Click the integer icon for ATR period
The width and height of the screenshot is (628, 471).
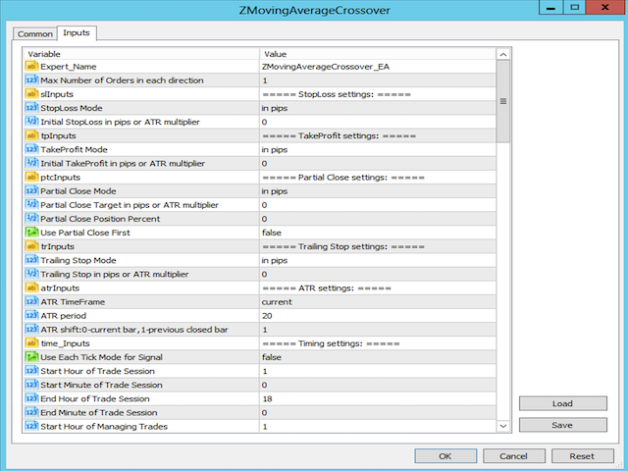pos(31,316)
